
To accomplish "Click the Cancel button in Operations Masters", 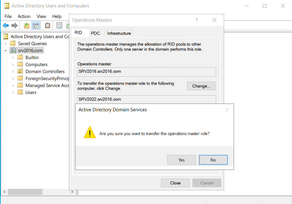I will 207,183.
